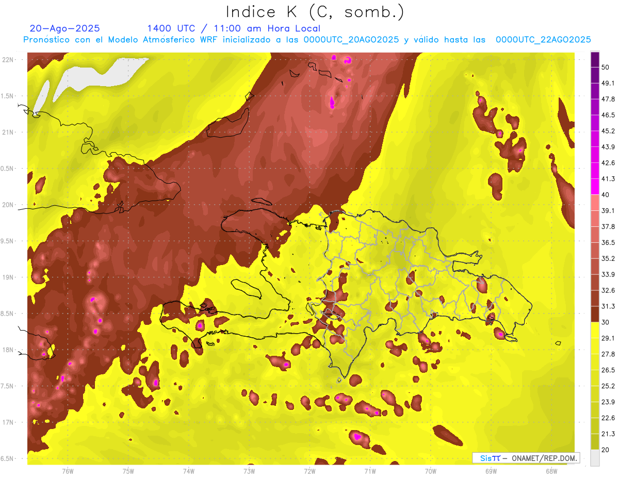The height and width of the screenshot is (478, 619).
Task: Click the '75W' longitude label
Action: pos(128,471)
